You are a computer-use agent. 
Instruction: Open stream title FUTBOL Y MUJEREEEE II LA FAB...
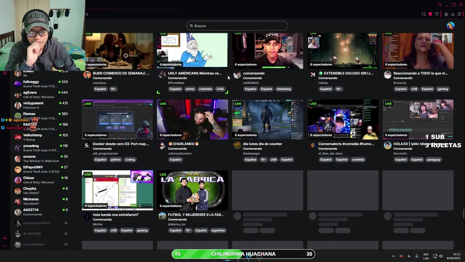[x=196, y=215]
